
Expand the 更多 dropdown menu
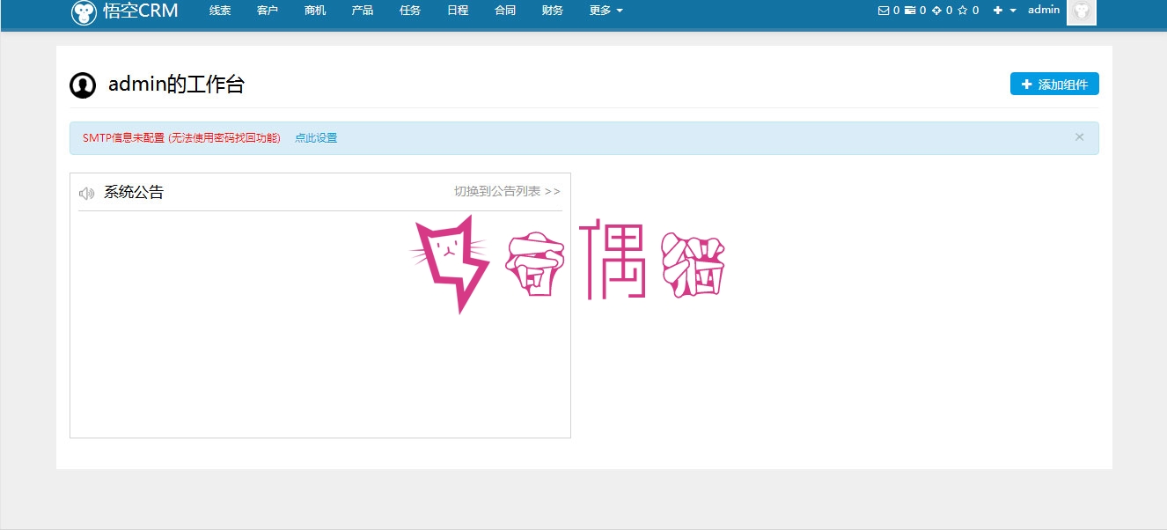click(x=606, y=11)
